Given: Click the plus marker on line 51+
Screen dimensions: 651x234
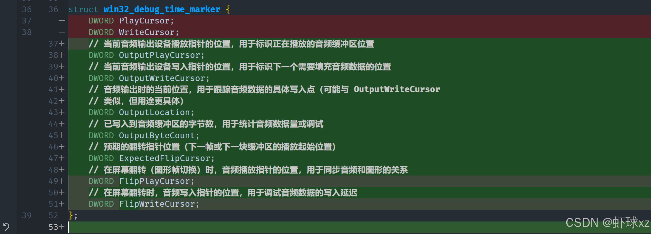Looking at the screenshot, I should click(x=61, y=204).
